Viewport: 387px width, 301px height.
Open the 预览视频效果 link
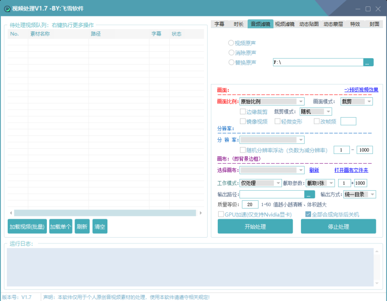[x=361, y=90]
